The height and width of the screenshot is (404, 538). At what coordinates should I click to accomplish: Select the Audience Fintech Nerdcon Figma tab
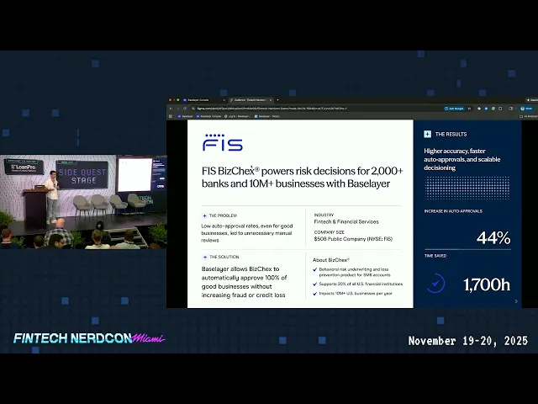pos(251,100)
